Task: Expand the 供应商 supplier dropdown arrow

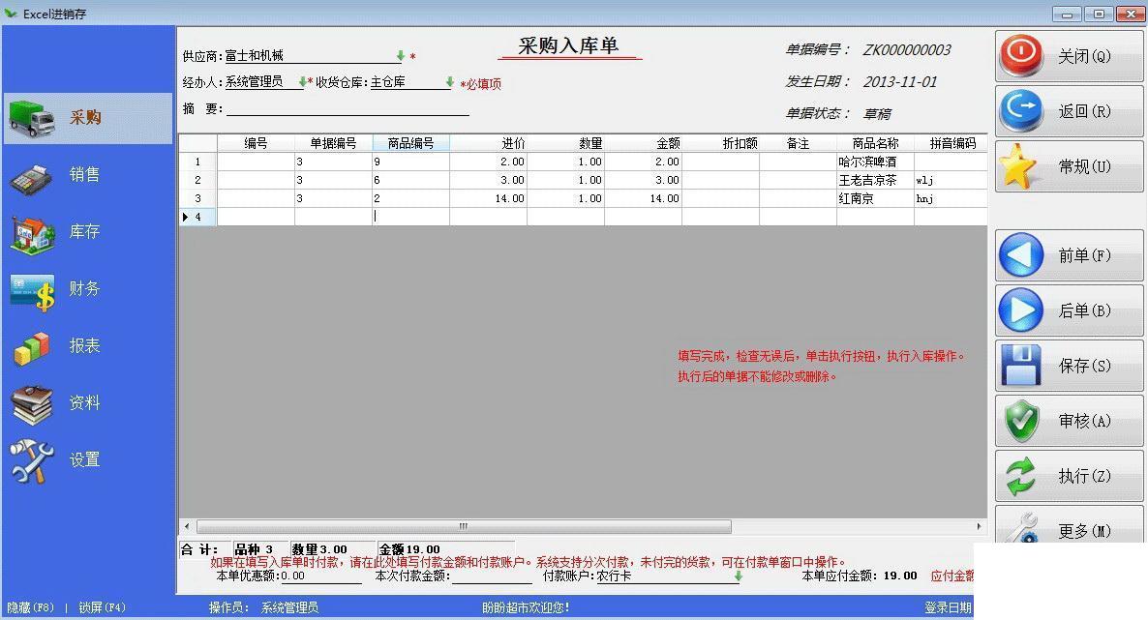Action: pos(401,56)
